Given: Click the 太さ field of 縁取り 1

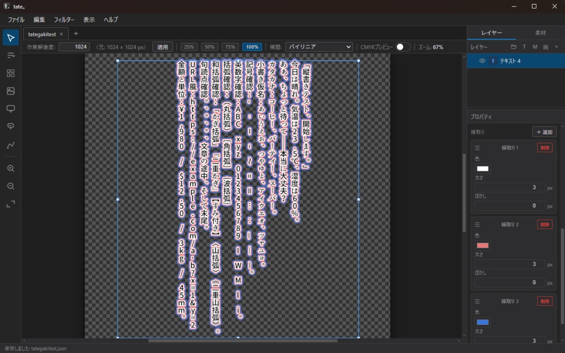Looking at the screenshot, I should pyautogui.click(x=509, y=187).
